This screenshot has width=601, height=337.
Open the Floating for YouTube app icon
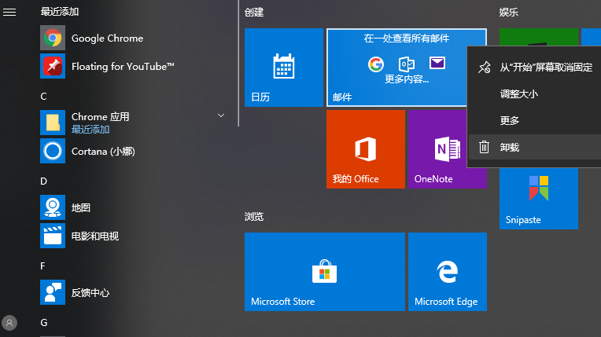(x=53, y=66)
